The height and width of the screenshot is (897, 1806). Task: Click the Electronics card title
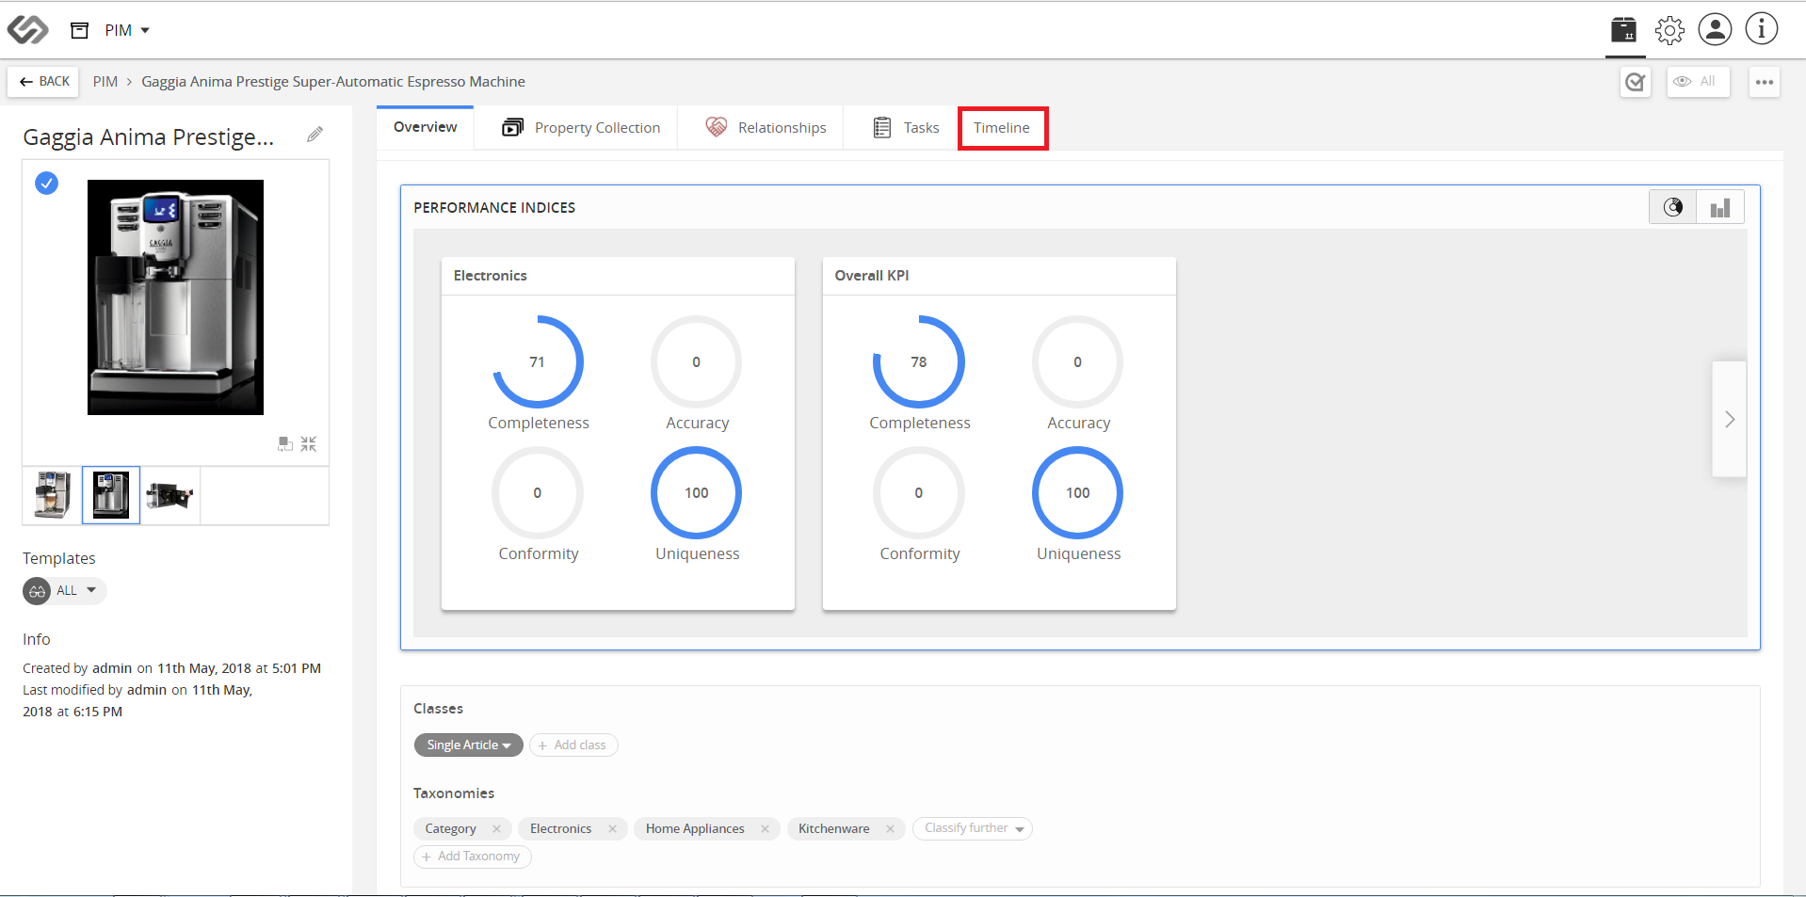click(x=491, y=276)
